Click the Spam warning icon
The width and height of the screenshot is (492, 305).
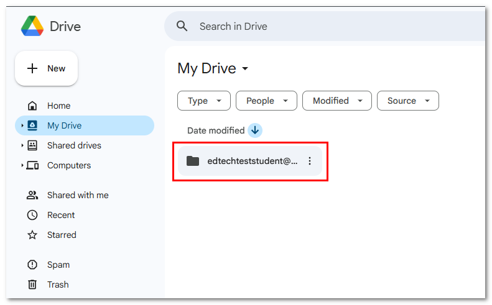(32, 265)
